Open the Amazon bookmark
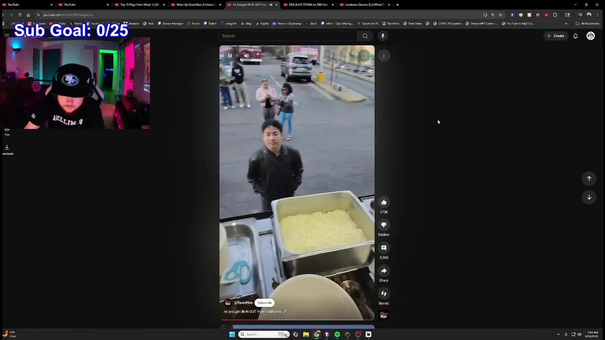Screen dimensions: 605x340 pyautogui.click(x=131, y=24)
